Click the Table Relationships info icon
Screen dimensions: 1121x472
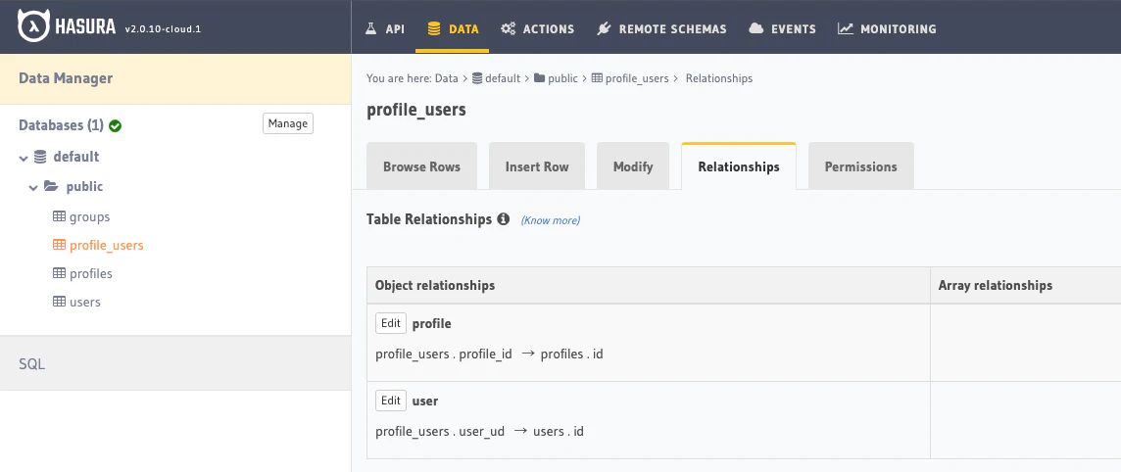point(504,219)
